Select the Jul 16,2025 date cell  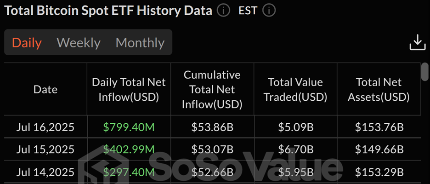pos(45,127)
